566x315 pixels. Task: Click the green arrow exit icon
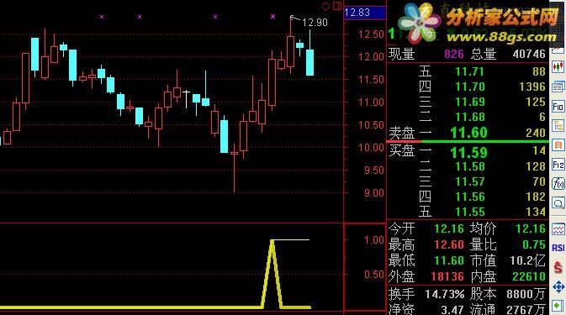(x=558, y=306)
